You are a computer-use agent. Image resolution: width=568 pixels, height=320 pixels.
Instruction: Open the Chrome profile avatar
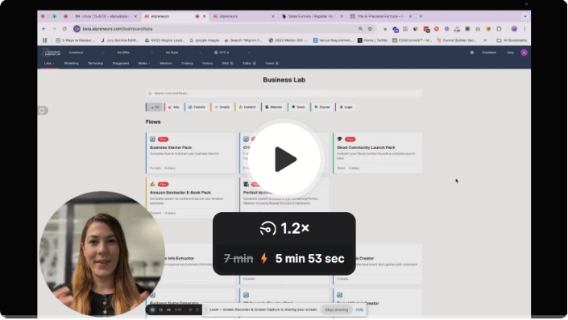(x=514, y=29)
